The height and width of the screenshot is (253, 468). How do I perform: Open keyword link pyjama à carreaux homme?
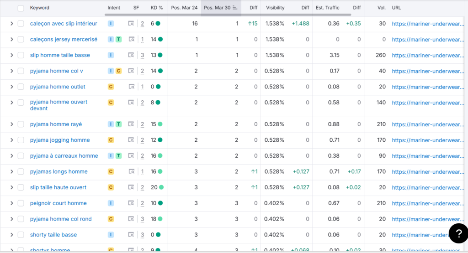pos(64,155)
